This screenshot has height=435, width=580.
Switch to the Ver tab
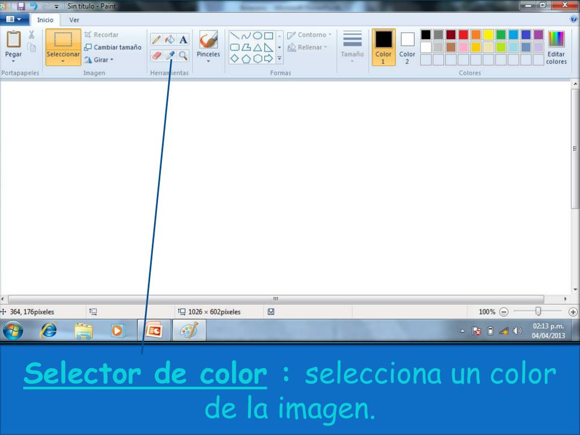coord(74,20)
